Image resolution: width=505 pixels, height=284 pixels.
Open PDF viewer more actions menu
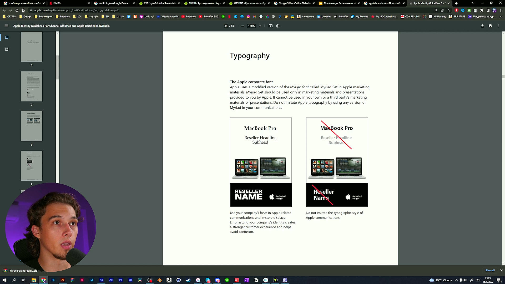pyautogui.click(x=498, y=26)
